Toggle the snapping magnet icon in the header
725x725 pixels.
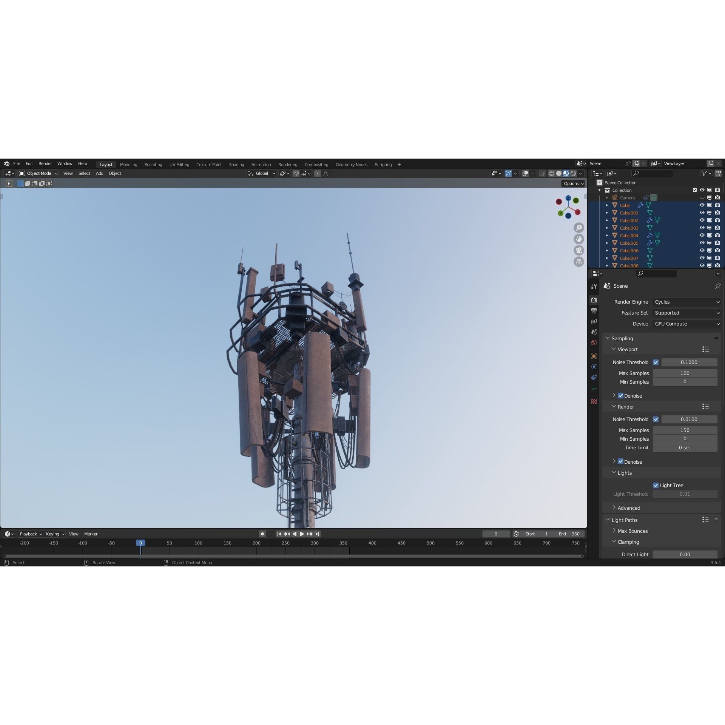pos(296,173)
